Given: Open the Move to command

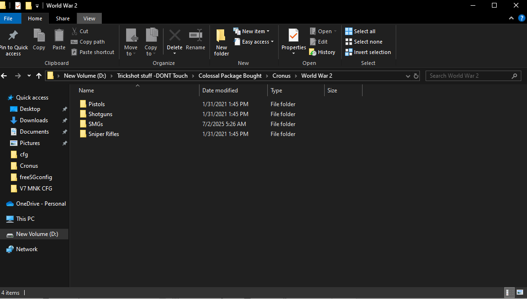Looking at the screenshot, I should [131, 42].
